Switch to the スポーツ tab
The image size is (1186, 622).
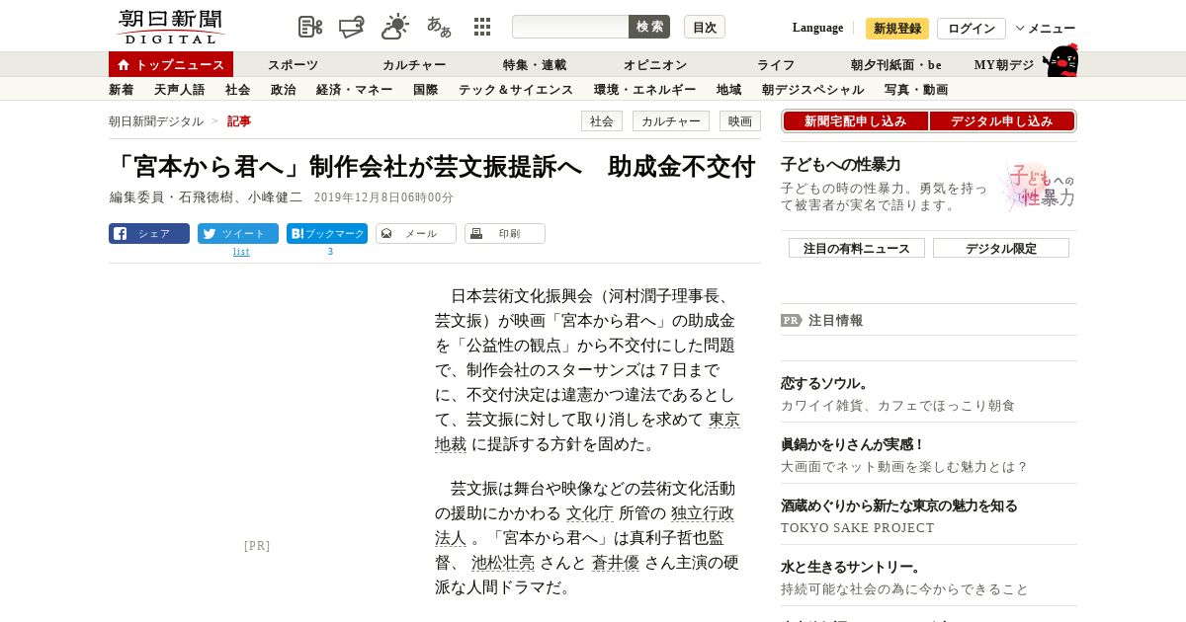pyautogui.click(x=293, y=65)
